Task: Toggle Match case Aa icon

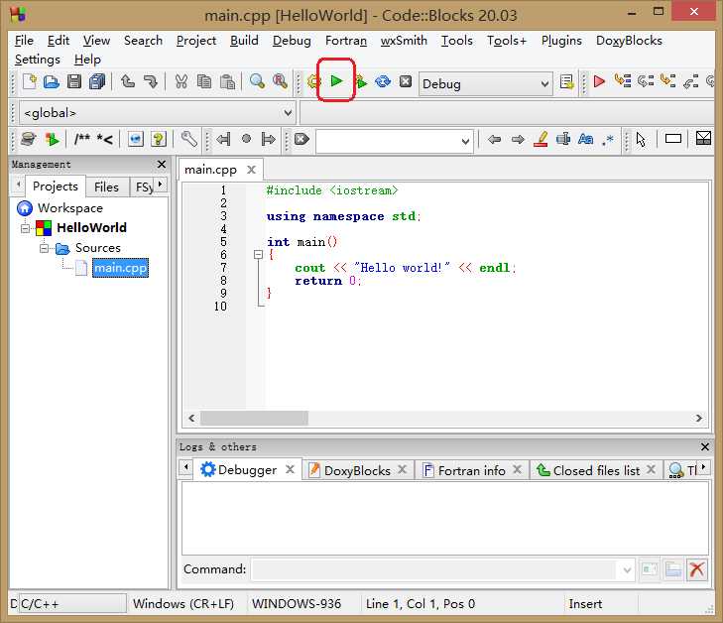Action: pos(585,139)
